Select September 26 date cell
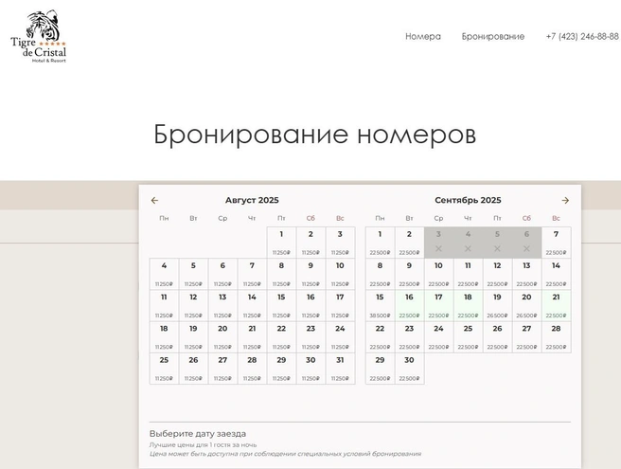This screenshot has height=469, width=621. pyautogui.click(x=497, y=337)
